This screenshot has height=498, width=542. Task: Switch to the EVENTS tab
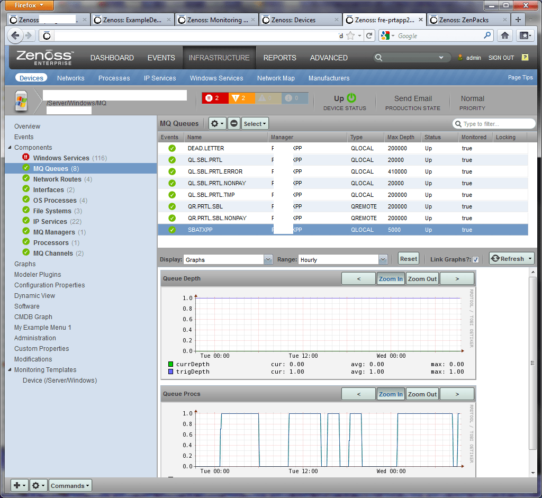point(161,58)
